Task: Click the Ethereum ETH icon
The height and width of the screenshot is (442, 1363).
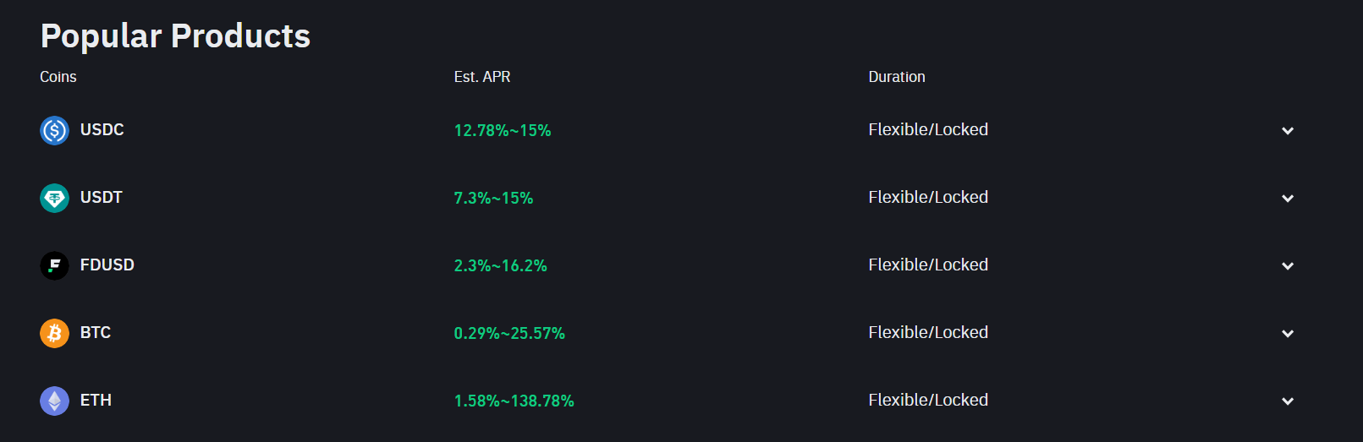Action: click(54, 401)
